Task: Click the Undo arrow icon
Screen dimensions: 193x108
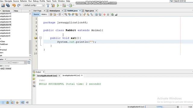Action: tap(14, 5)
